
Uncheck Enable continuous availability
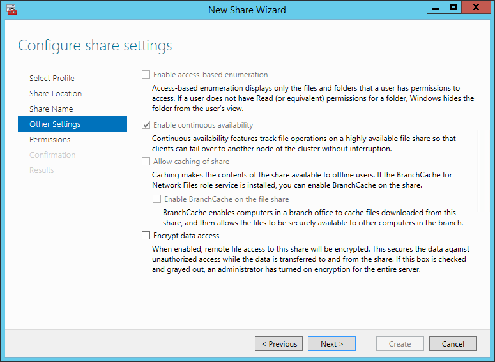pyautogui.click(x=146, y=125)
